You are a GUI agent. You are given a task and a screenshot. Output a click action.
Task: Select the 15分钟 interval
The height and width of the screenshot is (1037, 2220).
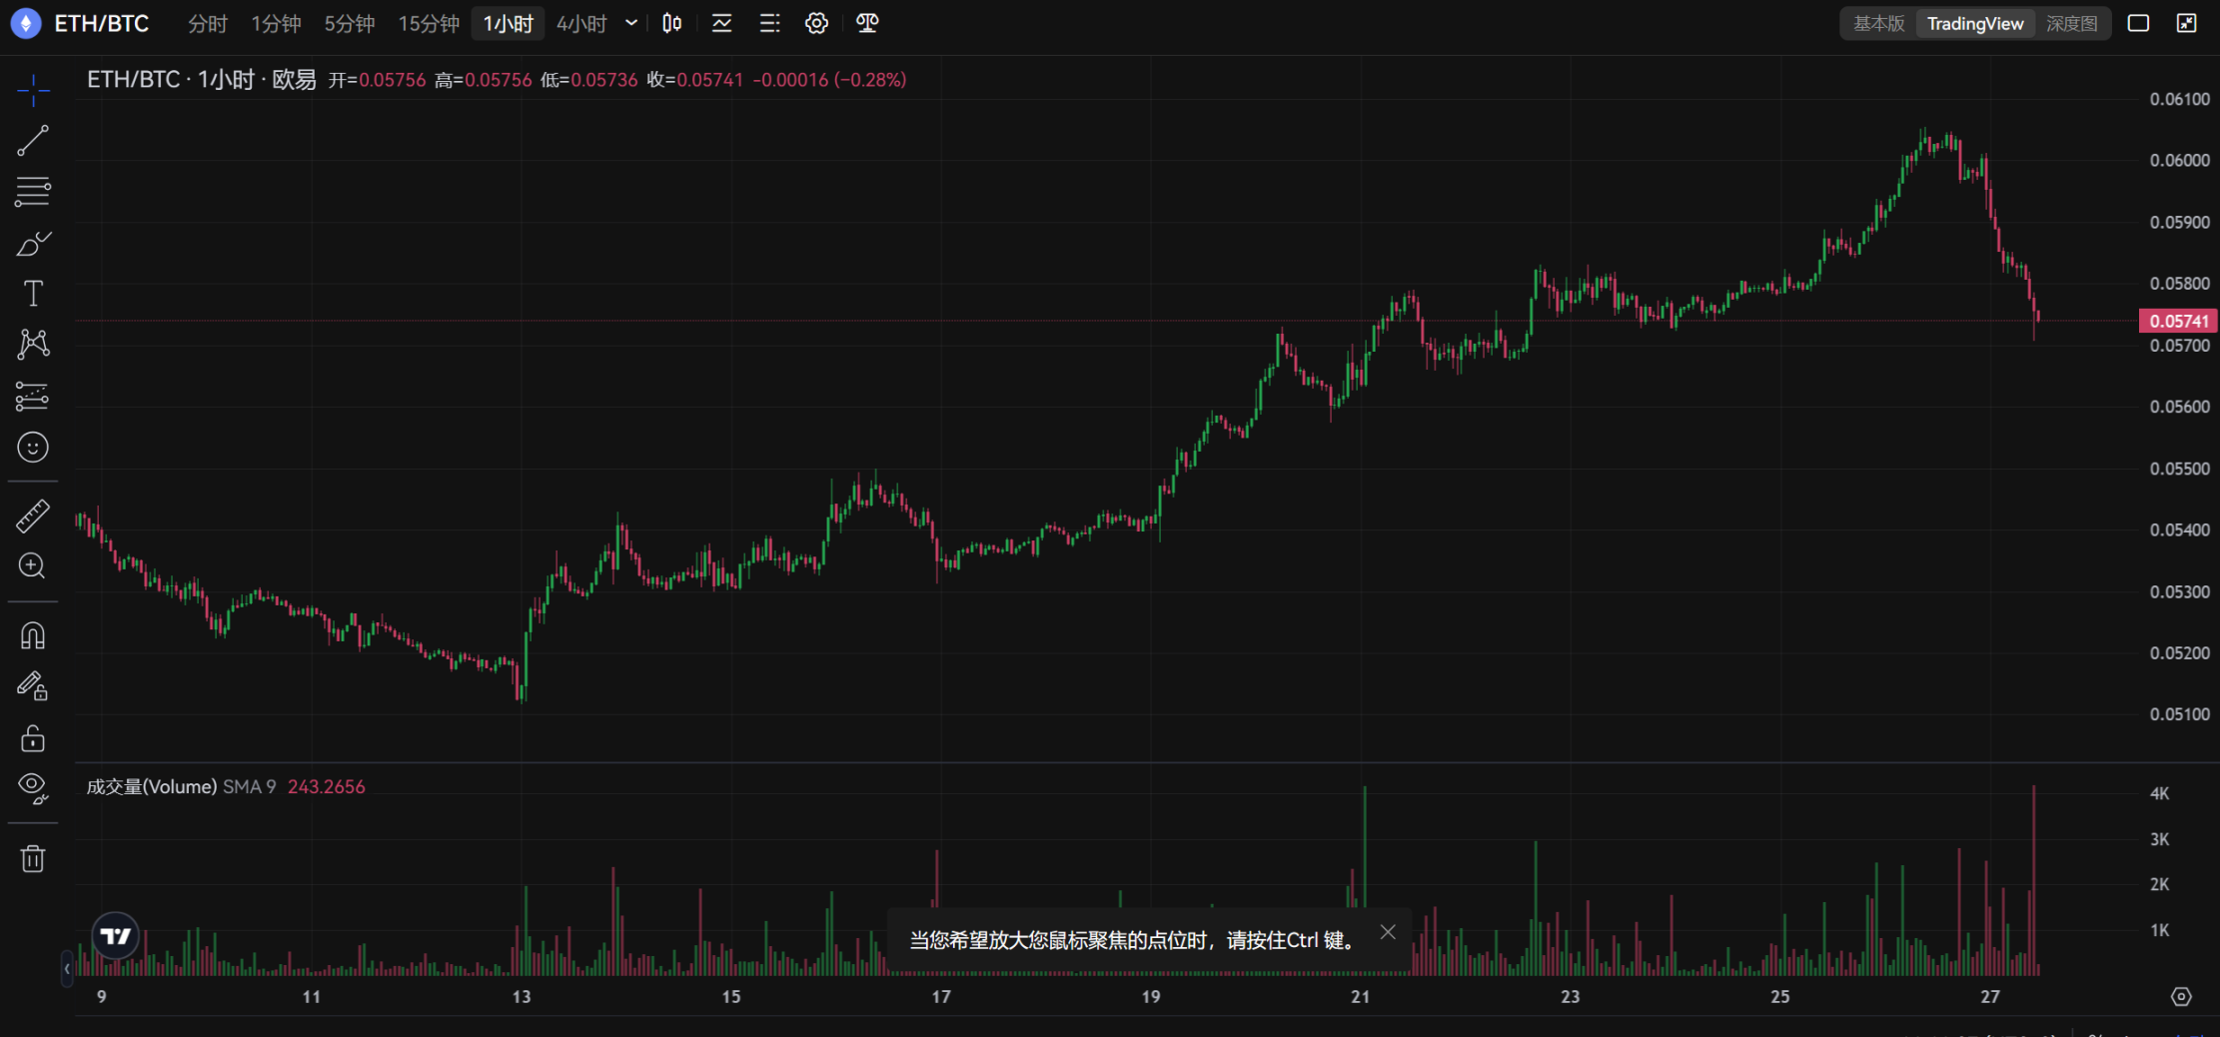pyautogui.click(x=429, y=23)
